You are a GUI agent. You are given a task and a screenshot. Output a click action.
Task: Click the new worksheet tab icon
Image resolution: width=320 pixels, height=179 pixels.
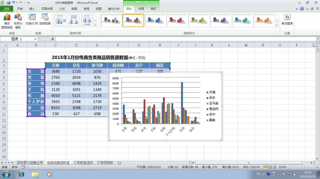[x=119, y=163]
